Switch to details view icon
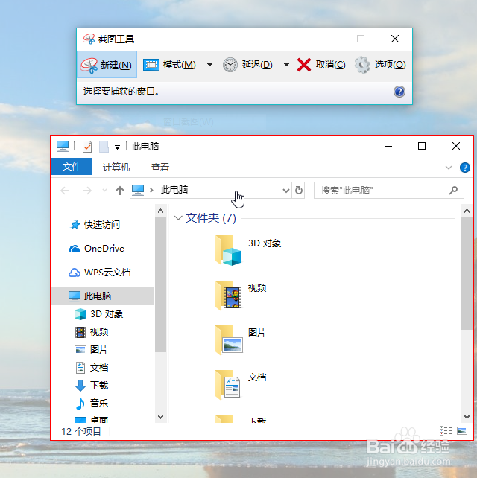477x478 pixels. 446,430
